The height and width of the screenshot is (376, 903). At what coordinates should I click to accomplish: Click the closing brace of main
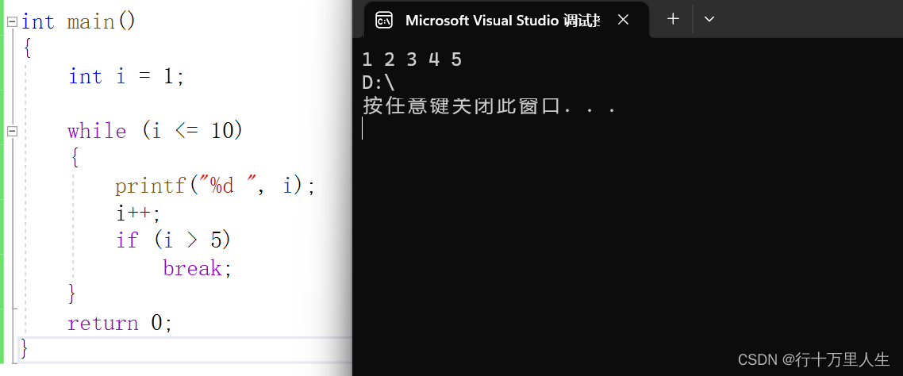[x=24, y=348]
